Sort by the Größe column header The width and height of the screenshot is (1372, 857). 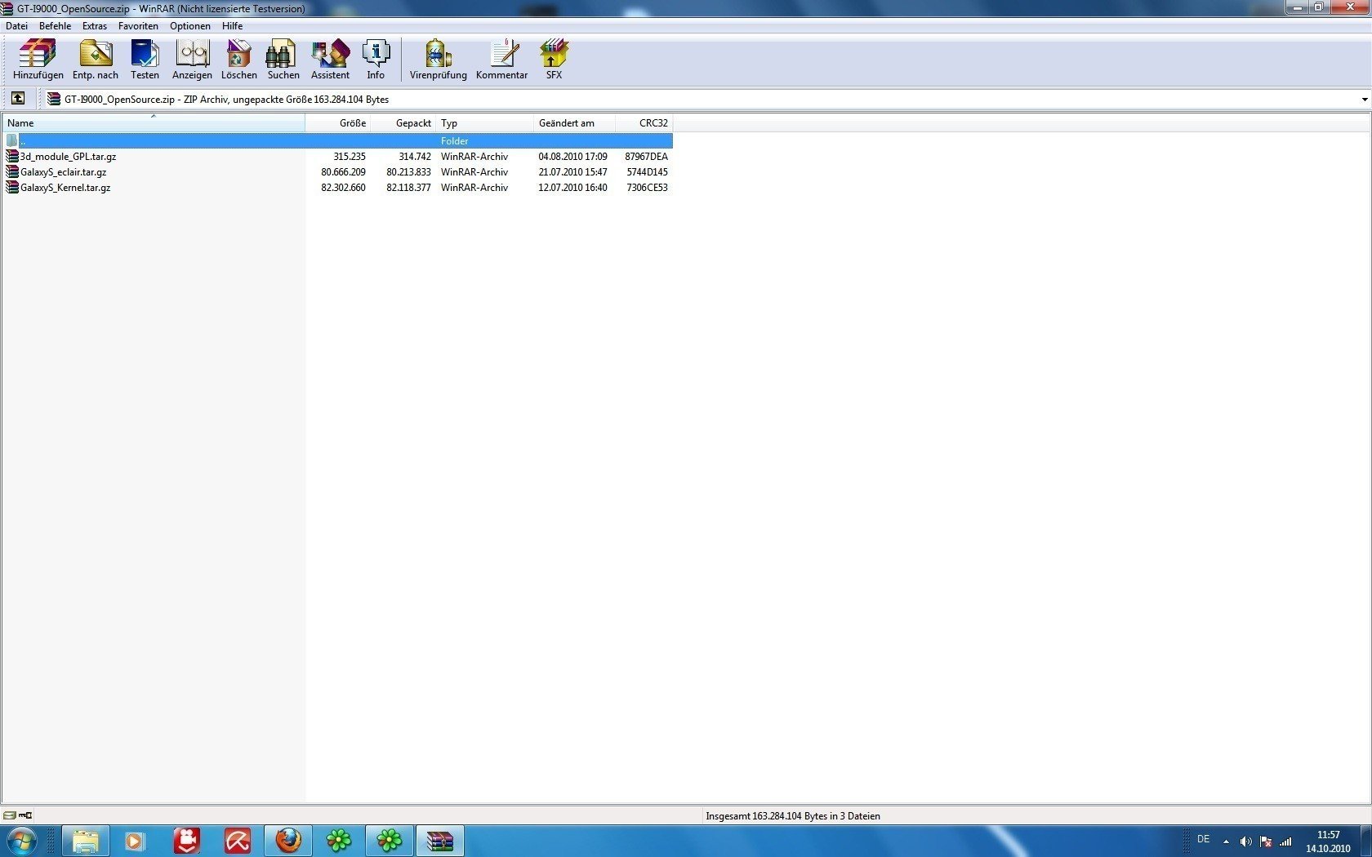pos(337,123)
